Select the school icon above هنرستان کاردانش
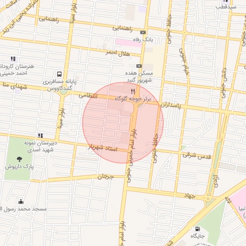The height and width of the screenshot is (246, 246). pos(13,59)
